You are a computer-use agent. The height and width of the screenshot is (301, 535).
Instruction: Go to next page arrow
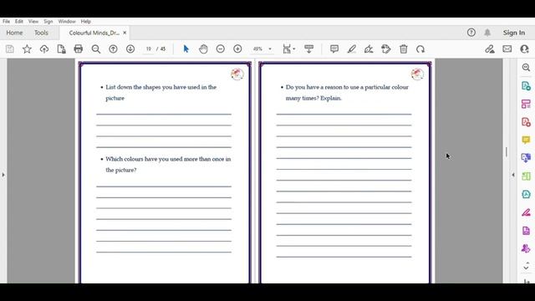click(130, 49)
